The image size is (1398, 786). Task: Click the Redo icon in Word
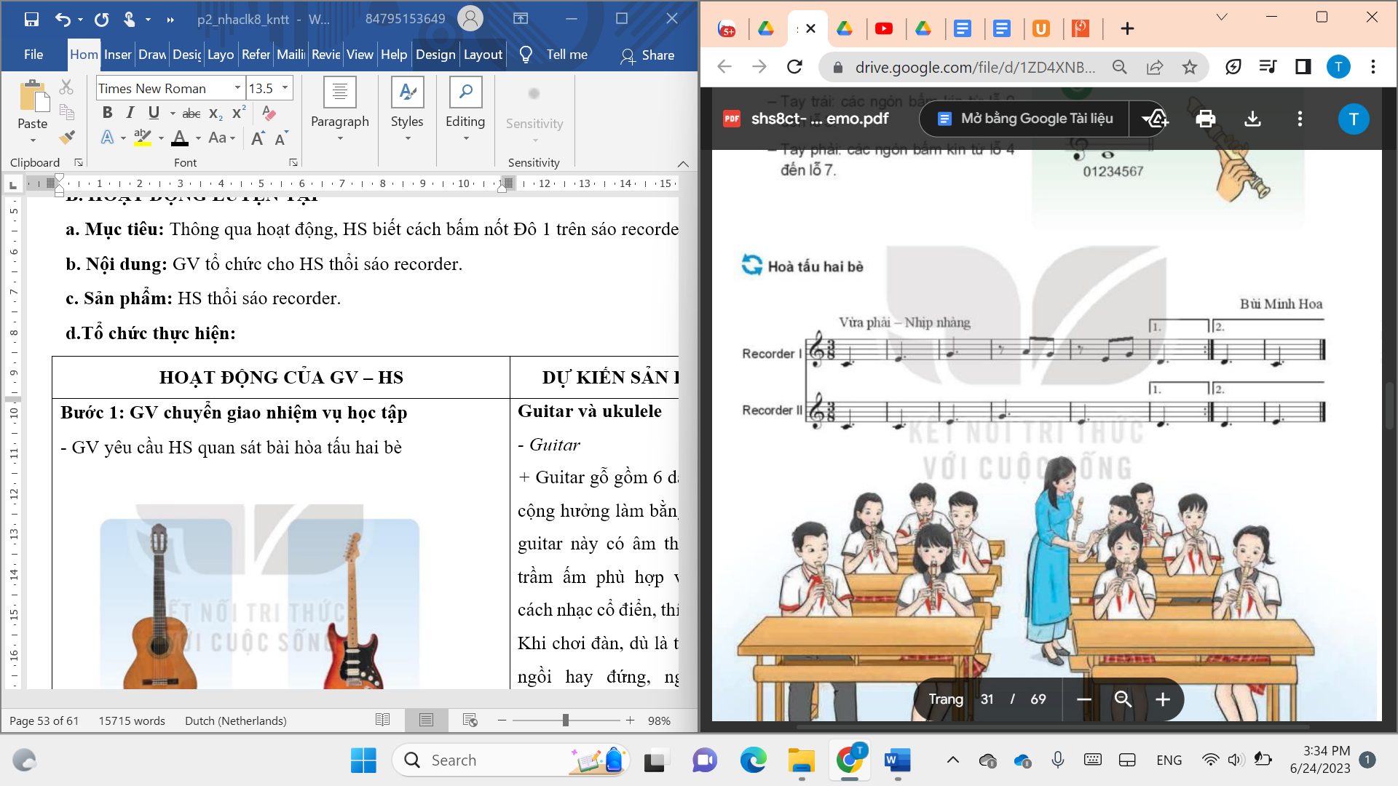pyautogui.click(x=102, y=19)
